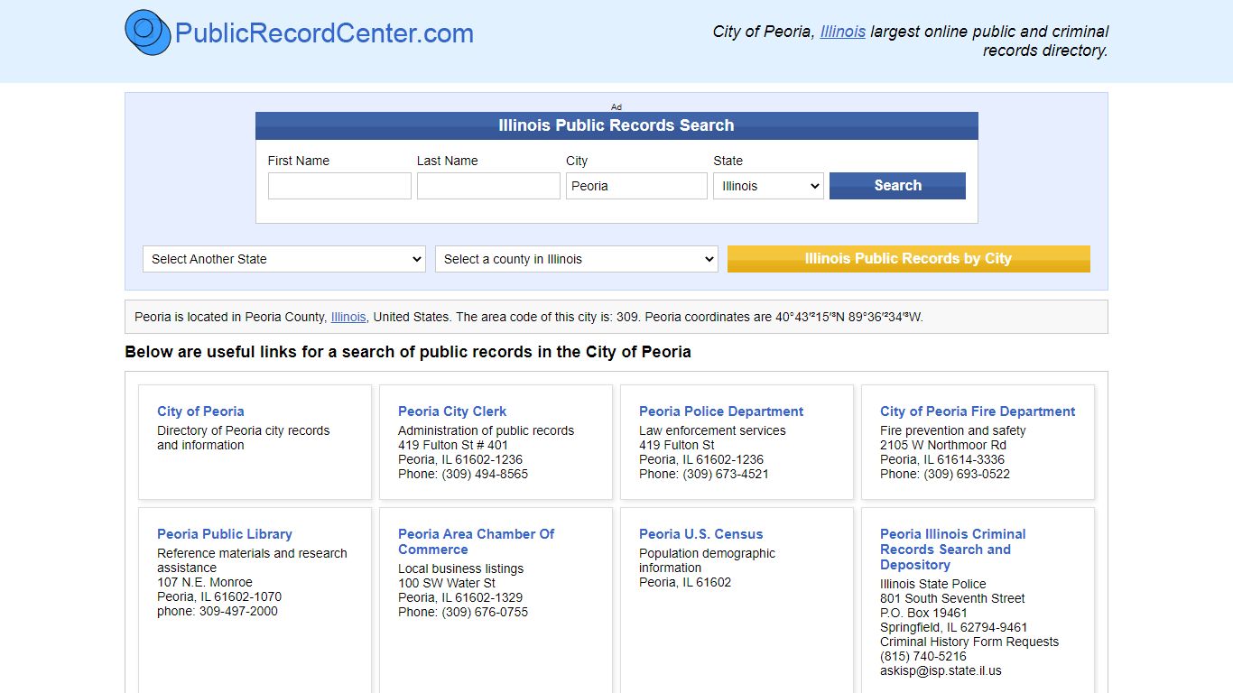Viewport: 1233px width, 693px height.
Task: Open the Peoria Public Library link
Action: [225, 534]
